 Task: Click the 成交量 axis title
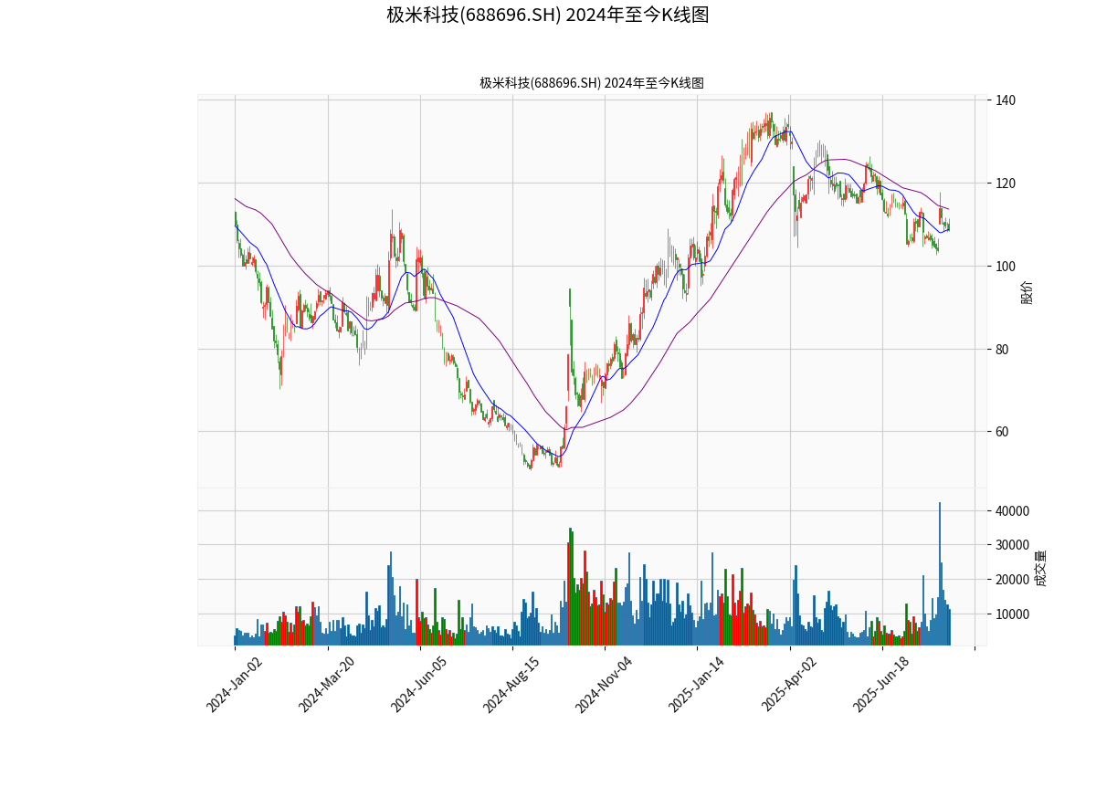pyautogui.click(x=1040, y=568)
